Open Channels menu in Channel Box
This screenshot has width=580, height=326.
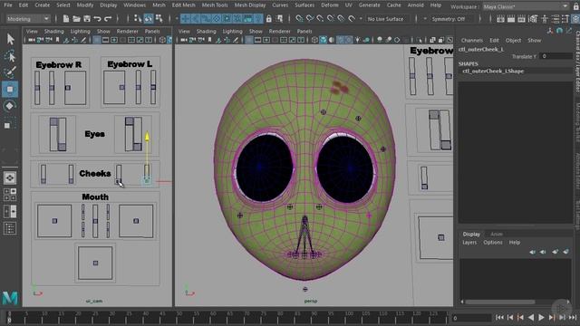pyautogui.click(x=471, y=40)
